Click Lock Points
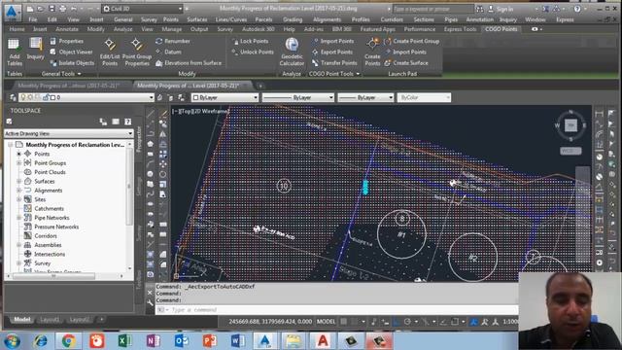Screen dimensions: 622x350 pyautogui.click(x=250, y=41)
